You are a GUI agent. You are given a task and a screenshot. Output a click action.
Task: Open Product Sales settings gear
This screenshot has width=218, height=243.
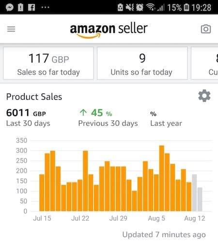click(204, 96)
